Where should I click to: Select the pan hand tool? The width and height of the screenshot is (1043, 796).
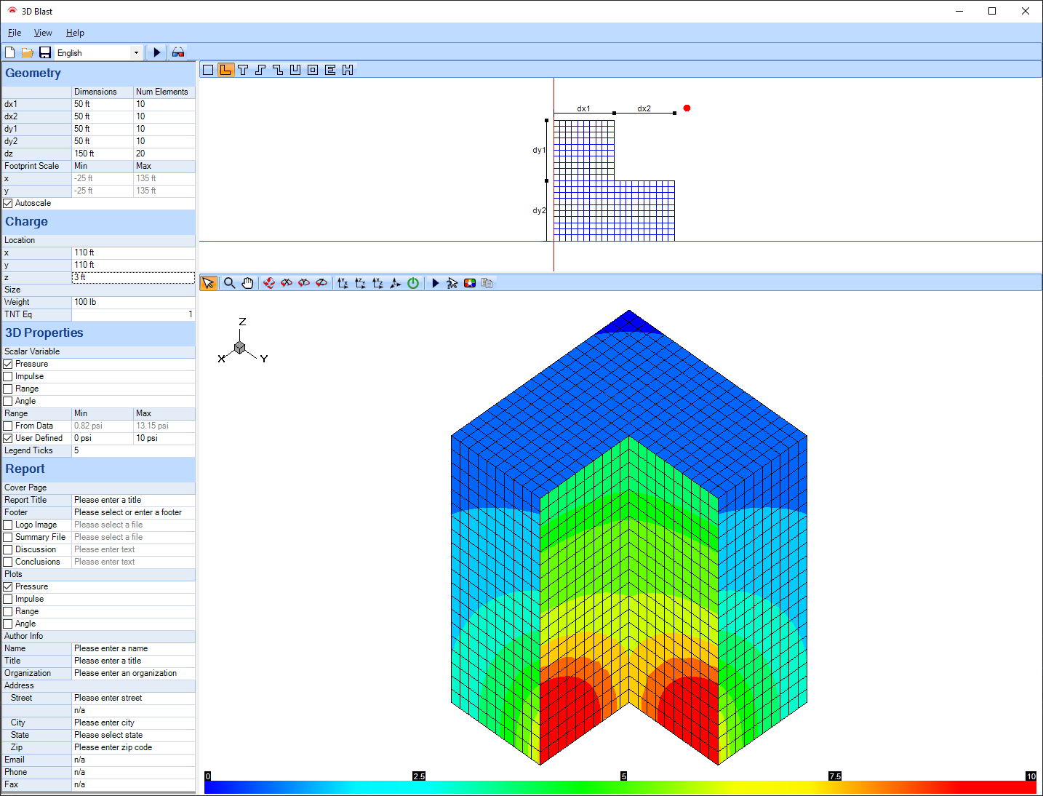click(247, 283)
